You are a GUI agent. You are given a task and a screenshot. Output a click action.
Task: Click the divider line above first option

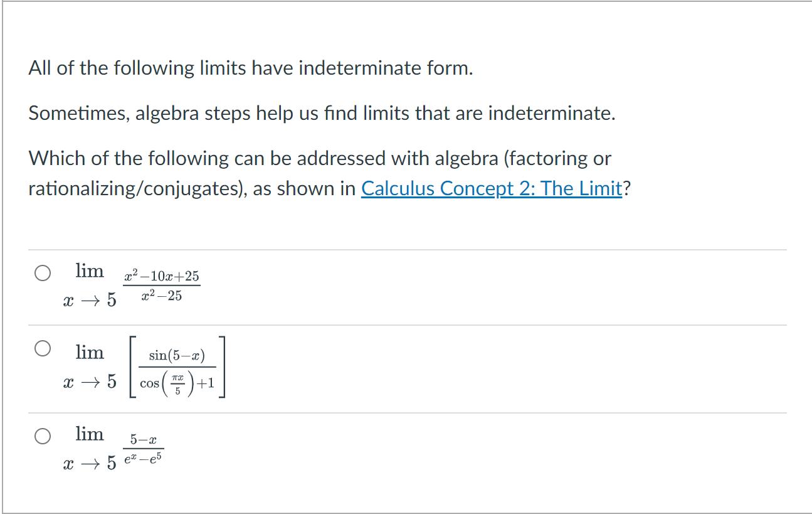pyautogui.click(x=406, y=249)
